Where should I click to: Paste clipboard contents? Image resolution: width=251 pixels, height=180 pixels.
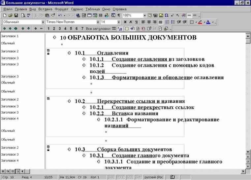click(x=47, y=16)
